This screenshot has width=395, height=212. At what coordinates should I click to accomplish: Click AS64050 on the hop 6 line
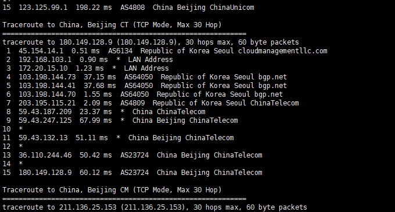point(135,94)
